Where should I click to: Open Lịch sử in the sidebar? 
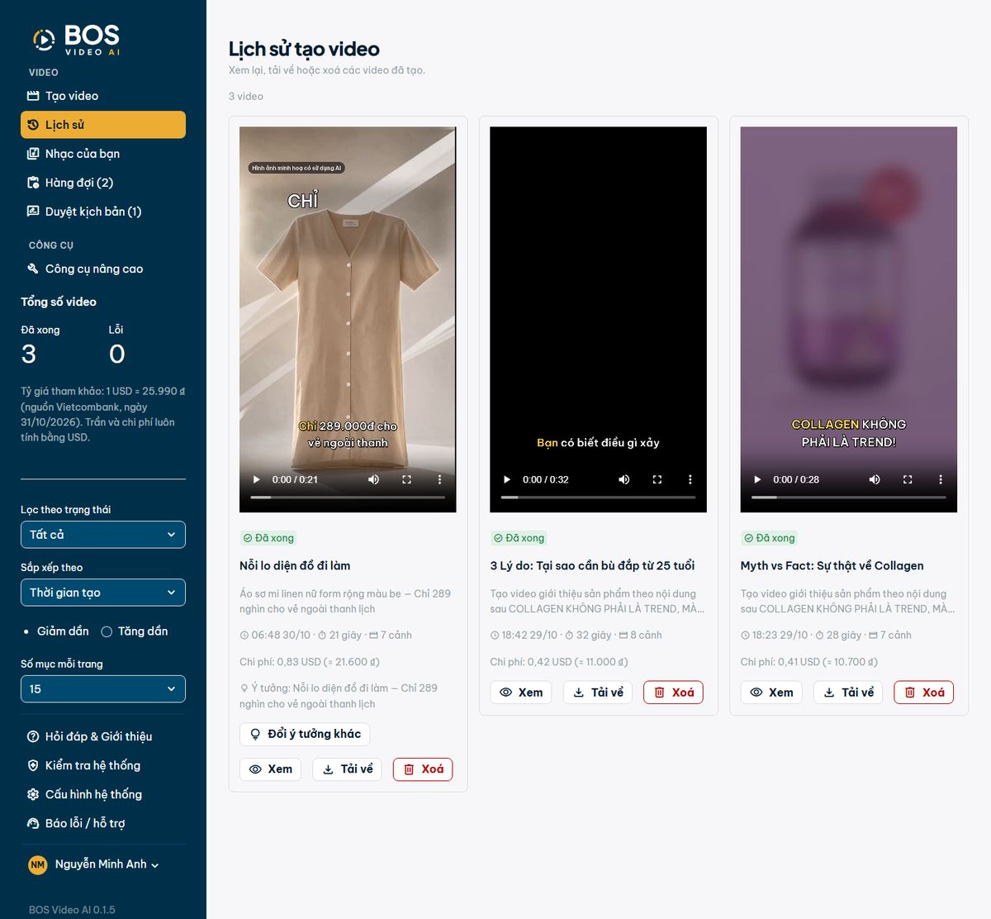pos(103,125)
